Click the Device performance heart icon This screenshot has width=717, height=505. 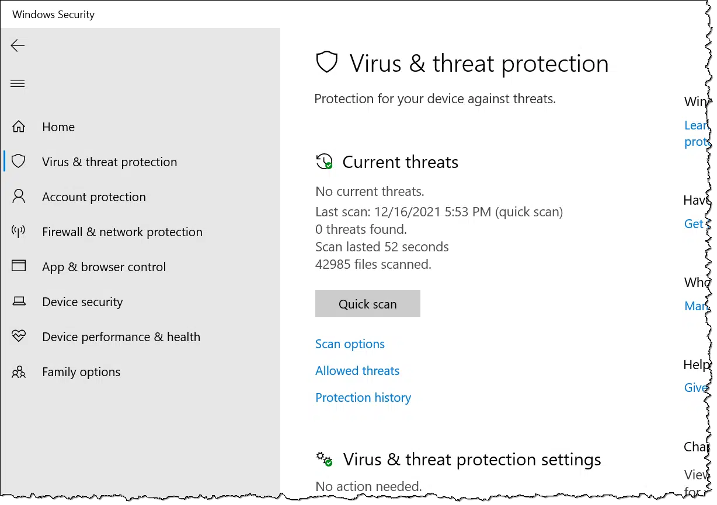(x=19, y=336)
